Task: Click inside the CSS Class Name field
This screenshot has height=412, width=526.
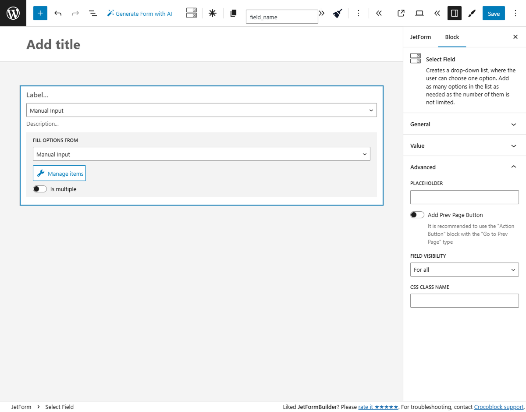Action: point(464,300)
